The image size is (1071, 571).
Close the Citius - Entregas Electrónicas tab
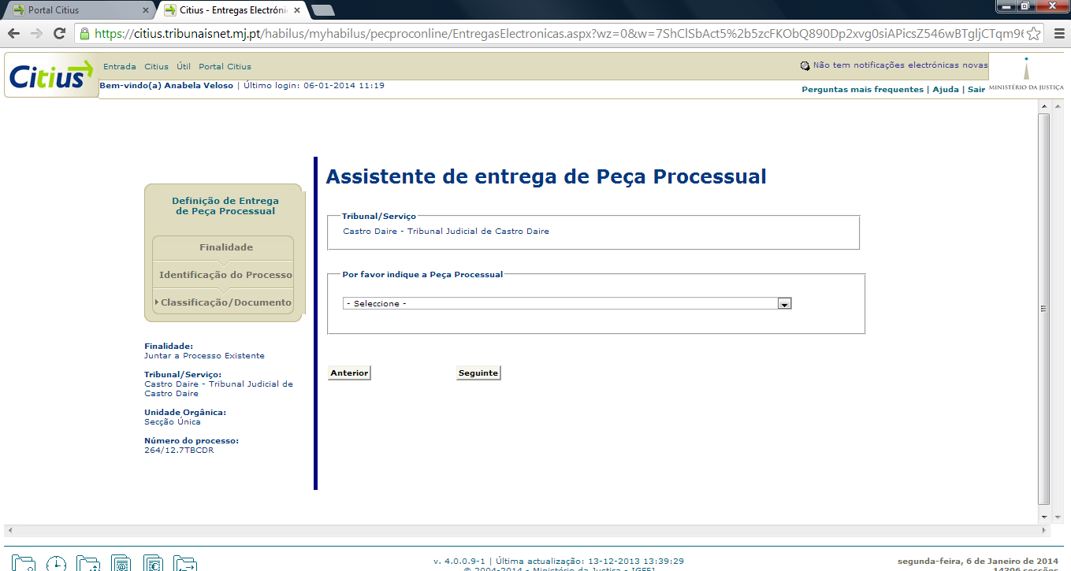tap(299, 10)
